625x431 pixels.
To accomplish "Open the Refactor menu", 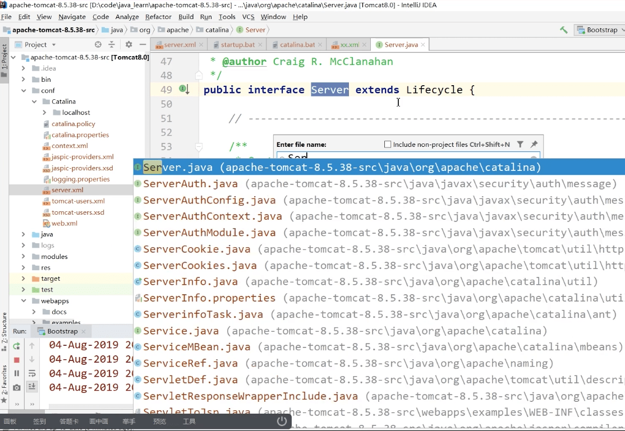I will (158, 17).
